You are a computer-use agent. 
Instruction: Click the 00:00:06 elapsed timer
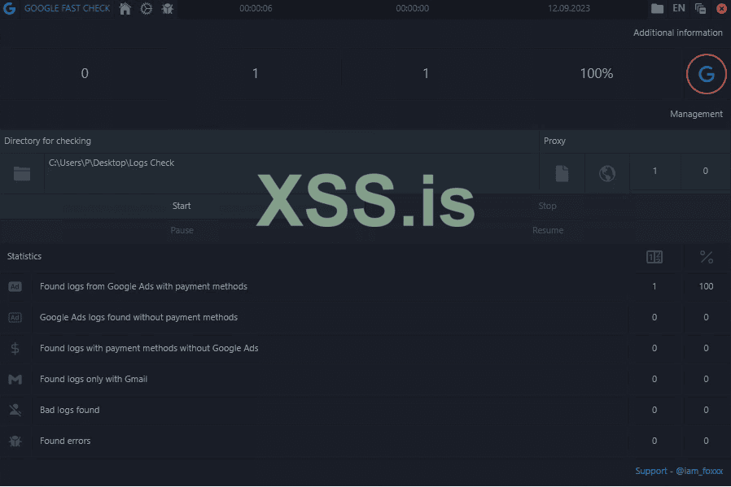(x=256, y=8)
